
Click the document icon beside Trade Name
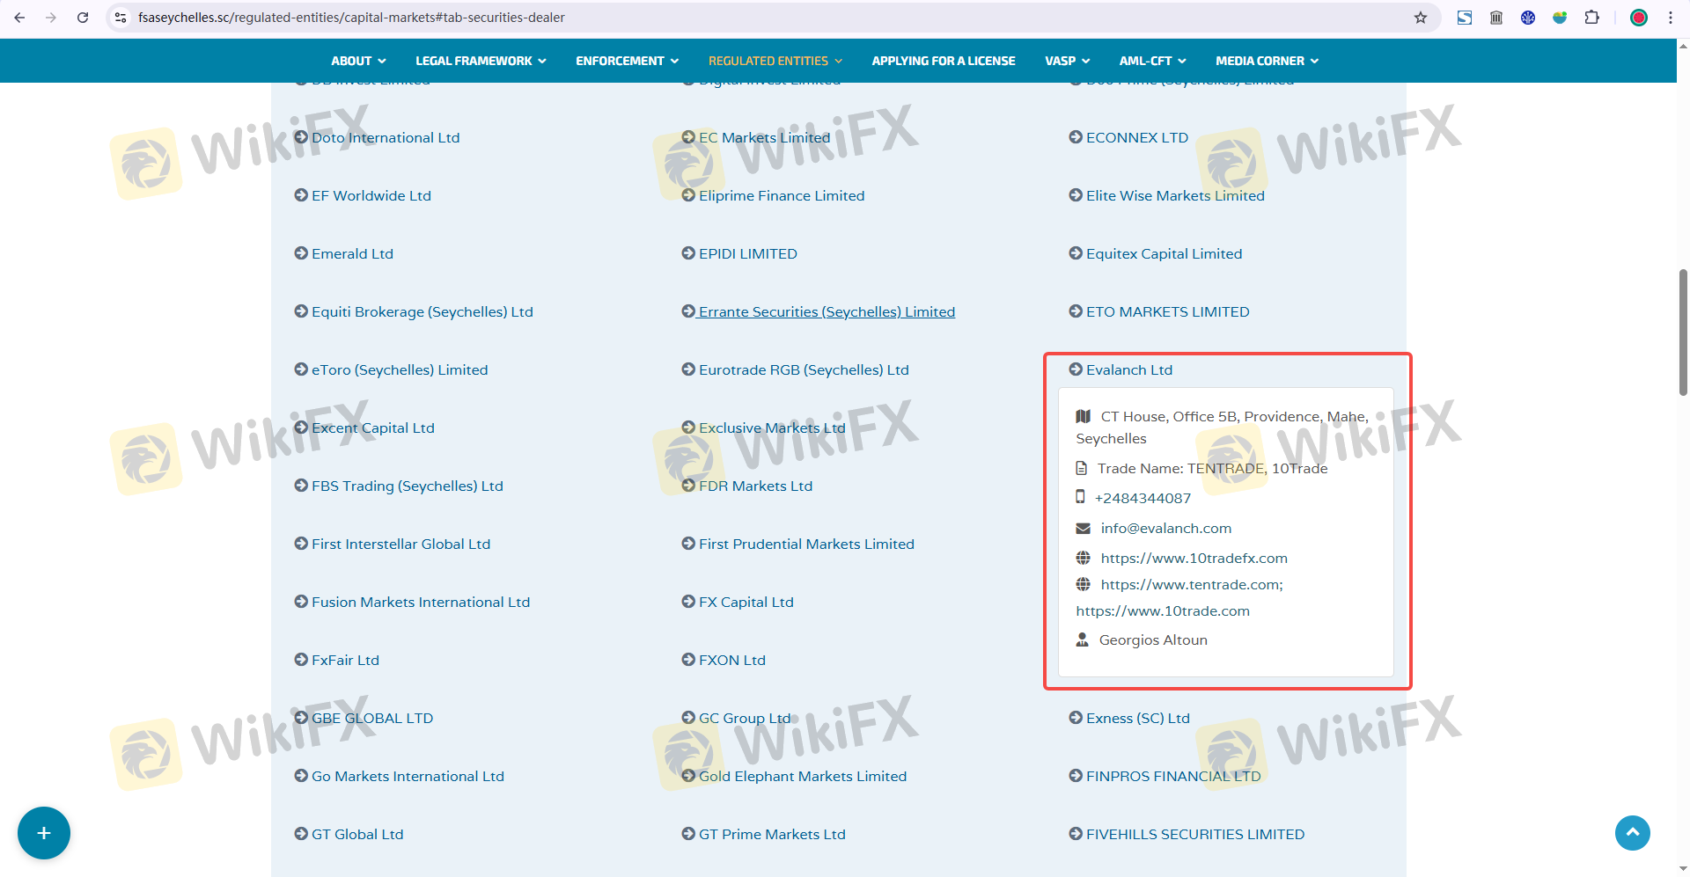point(1082,468)
